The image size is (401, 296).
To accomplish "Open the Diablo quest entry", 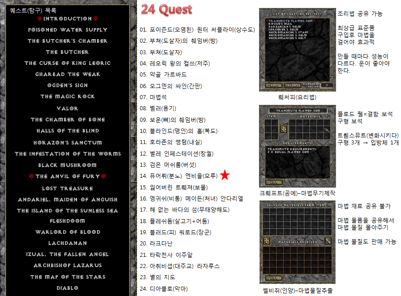I will [68, 288].
